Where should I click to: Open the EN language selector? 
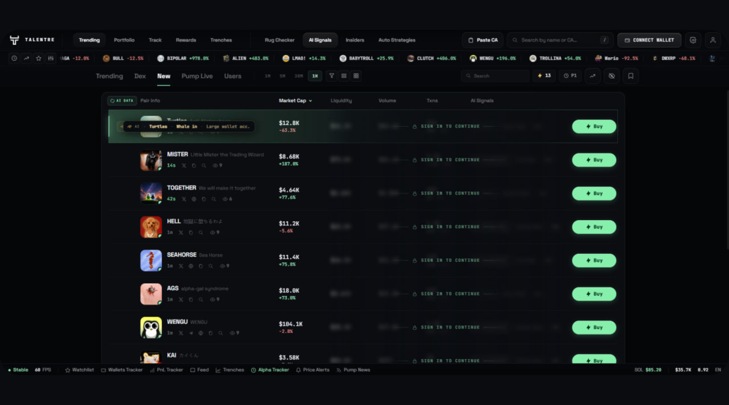718,370
